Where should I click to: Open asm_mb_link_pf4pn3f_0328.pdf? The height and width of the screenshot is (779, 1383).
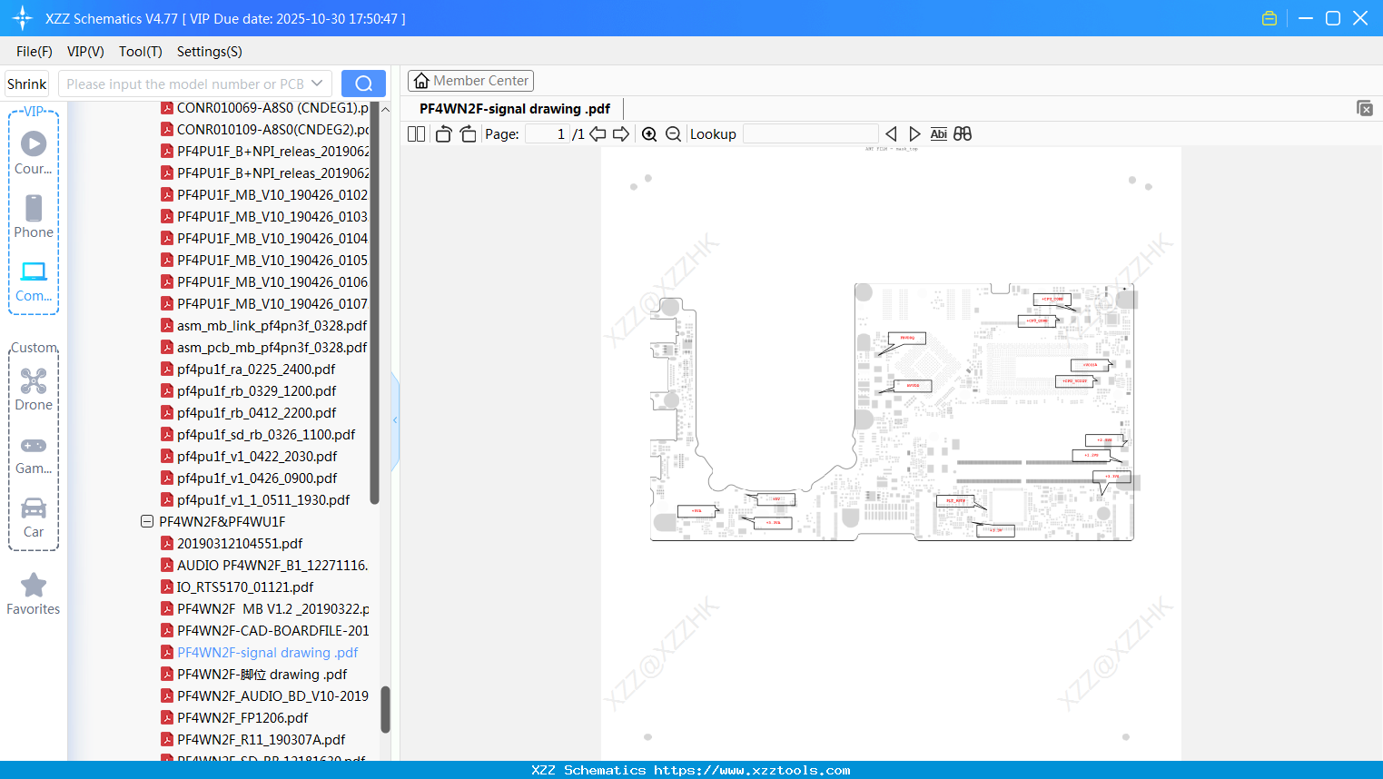point(264,326)
